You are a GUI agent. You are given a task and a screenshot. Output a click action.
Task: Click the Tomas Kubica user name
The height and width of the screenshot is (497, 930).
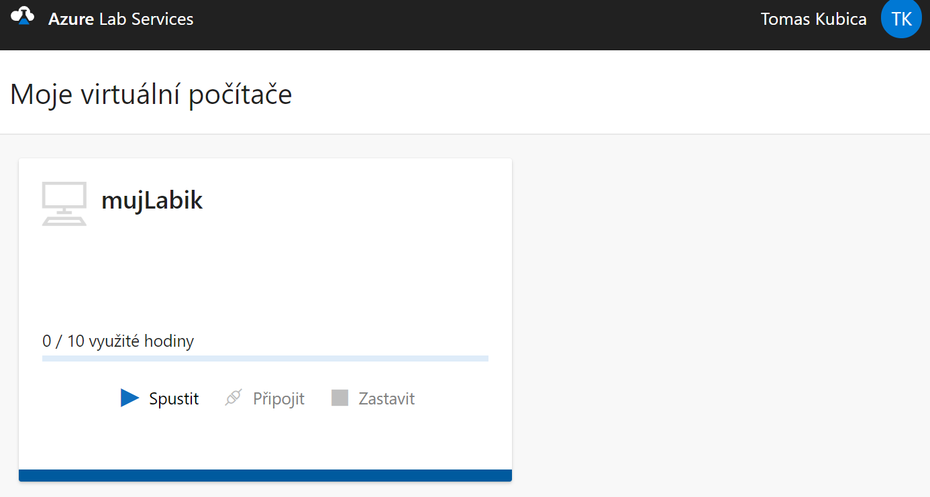813,19
